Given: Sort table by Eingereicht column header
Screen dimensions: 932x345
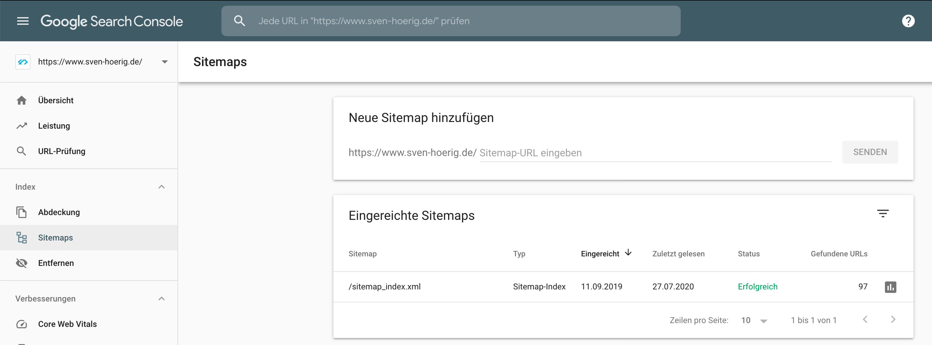Looking at the screenshot, I should click(x=600, y=254).
